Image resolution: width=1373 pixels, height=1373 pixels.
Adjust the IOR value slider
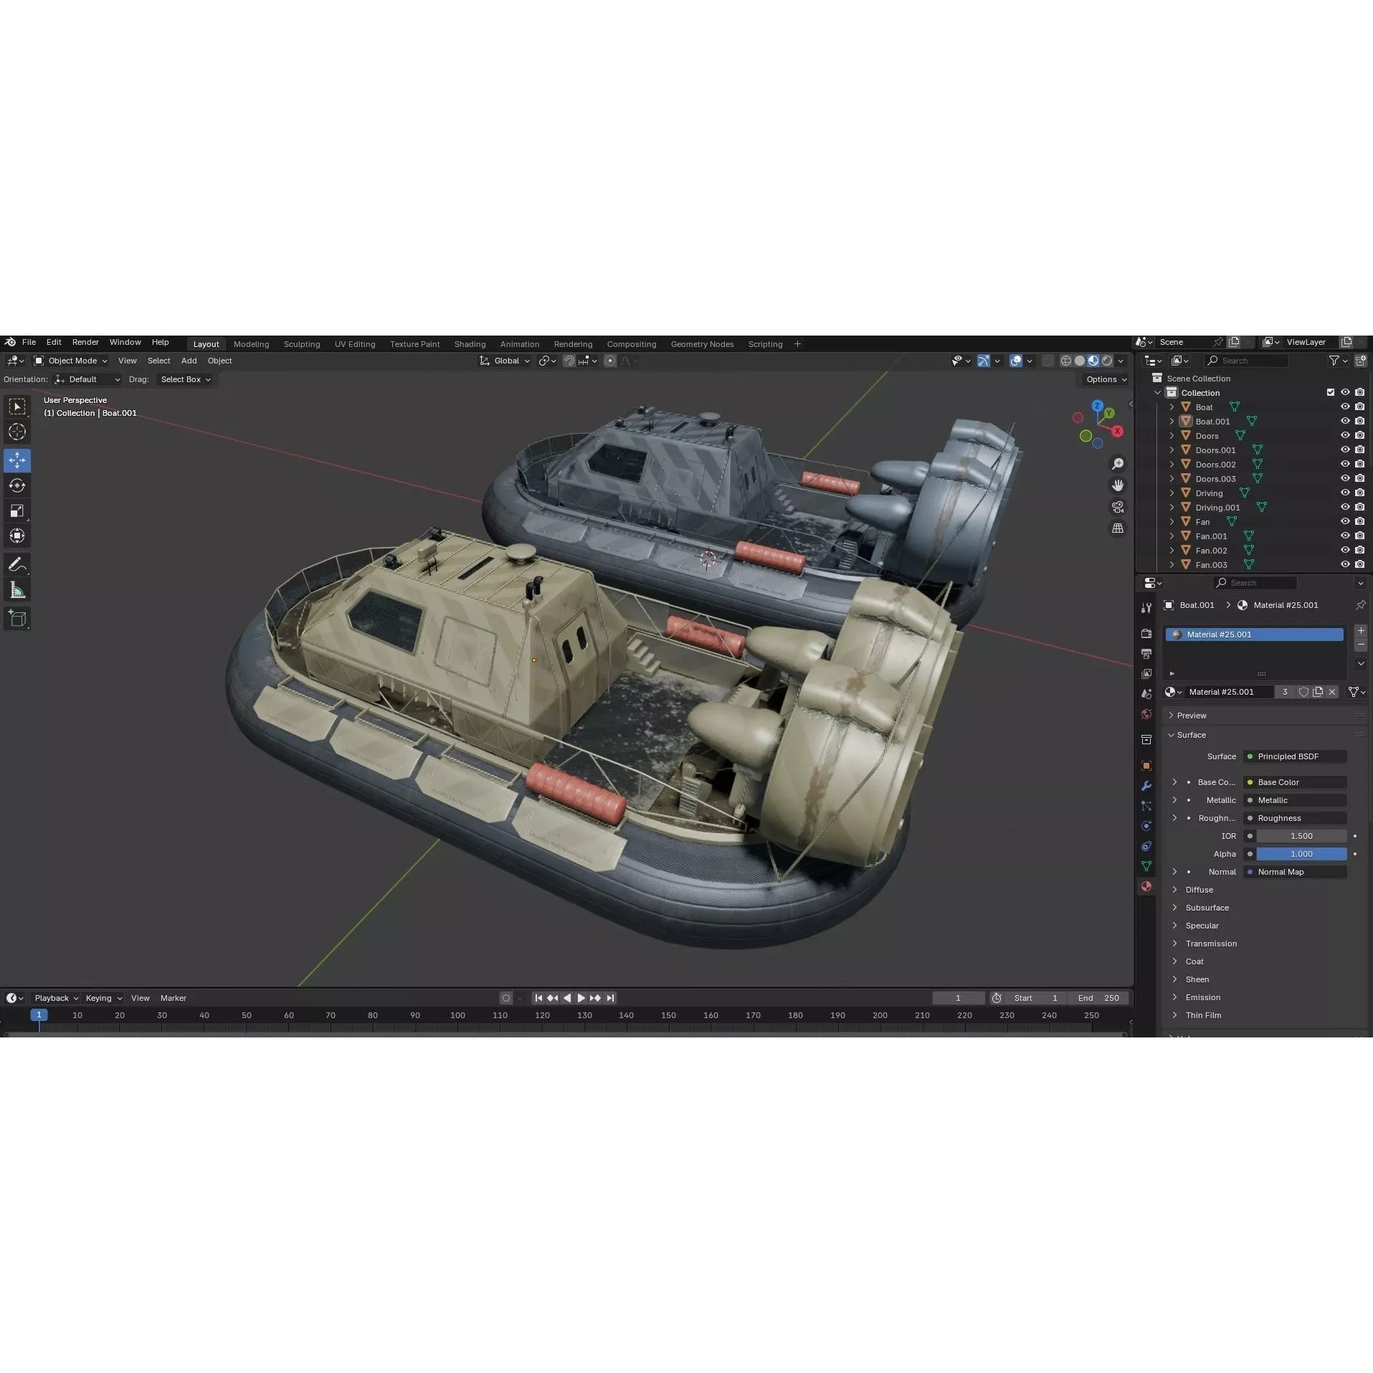point(1301,836)
